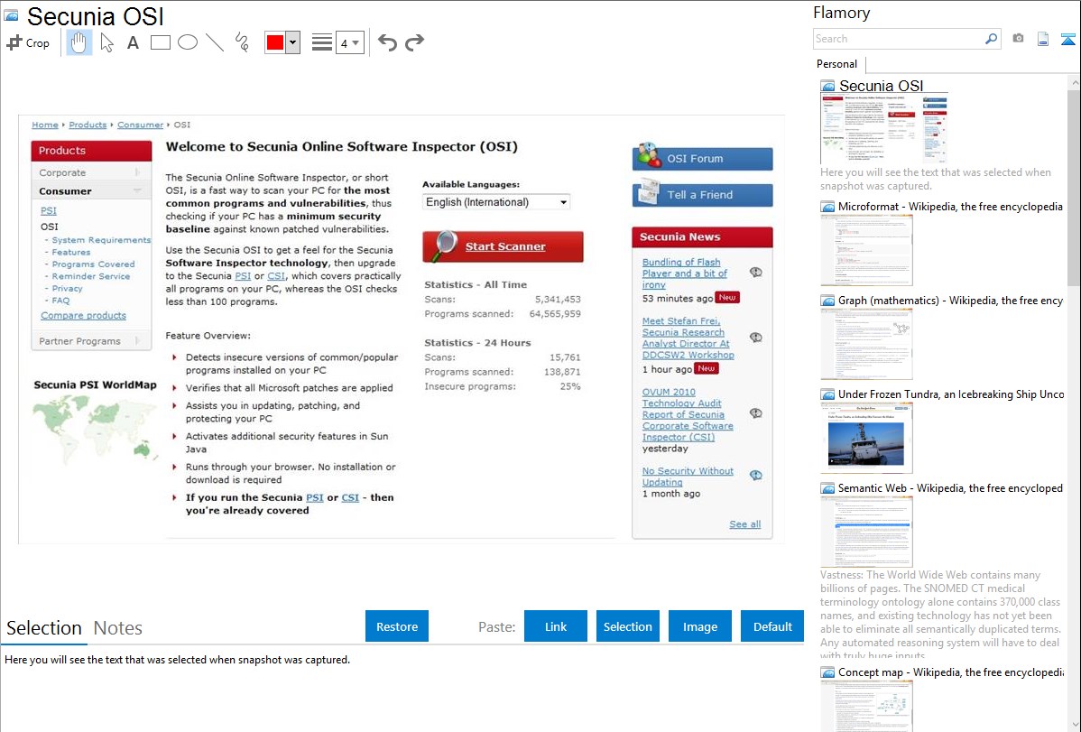Click the OSI Forum button
The width and height of the screenshot is (1081, 732).
pos(703,158)
